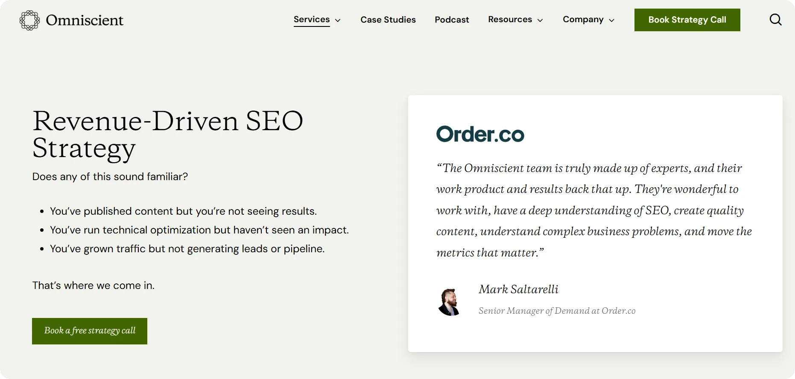Expand the Services dropdown menu
The height and width of the screenshot is (379, 795).
tap(312, 19)
